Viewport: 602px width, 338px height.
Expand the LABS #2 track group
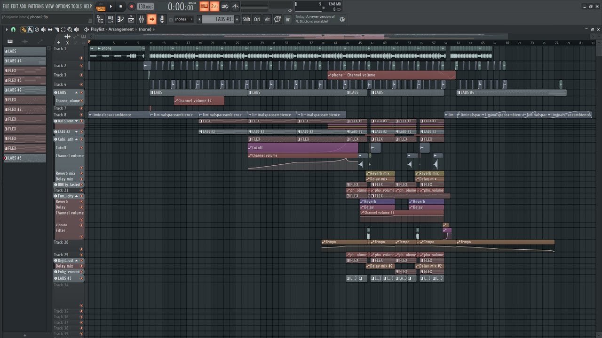coord(76,132)
